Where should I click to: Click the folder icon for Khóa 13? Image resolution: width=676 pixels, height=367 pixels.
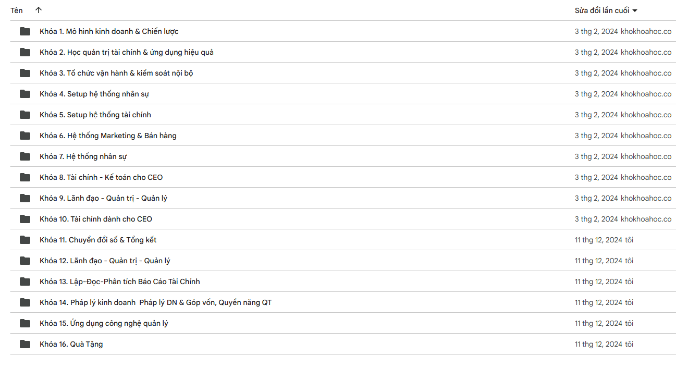pyautogui.click(x=25, y=282)
